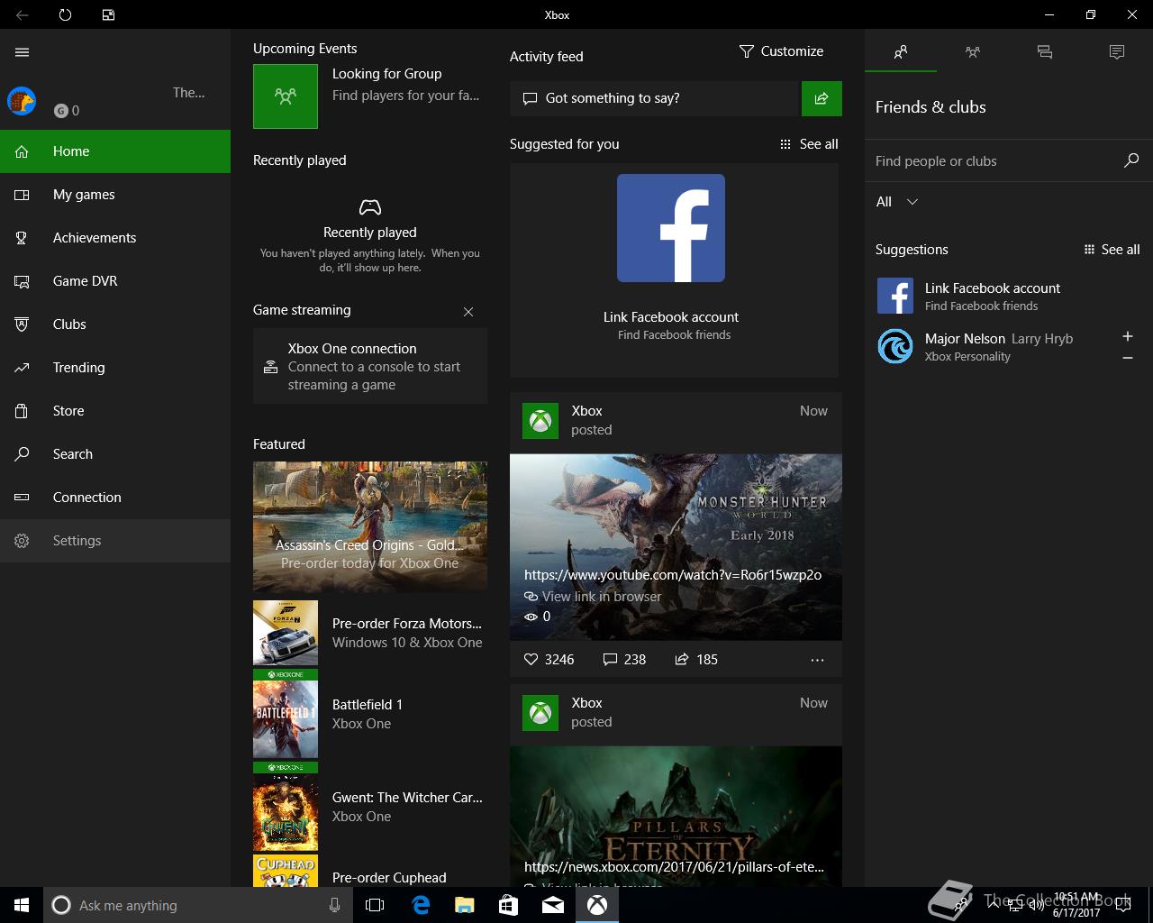Open Settings in the sidebar
The image size is (1153, 923).
click(x=115, y=541)
